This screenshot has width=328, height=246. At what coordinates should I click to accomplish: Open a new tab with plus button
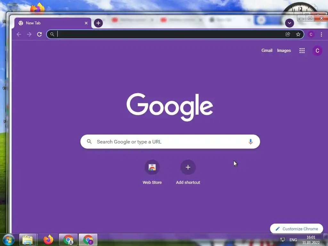[98, 23]
